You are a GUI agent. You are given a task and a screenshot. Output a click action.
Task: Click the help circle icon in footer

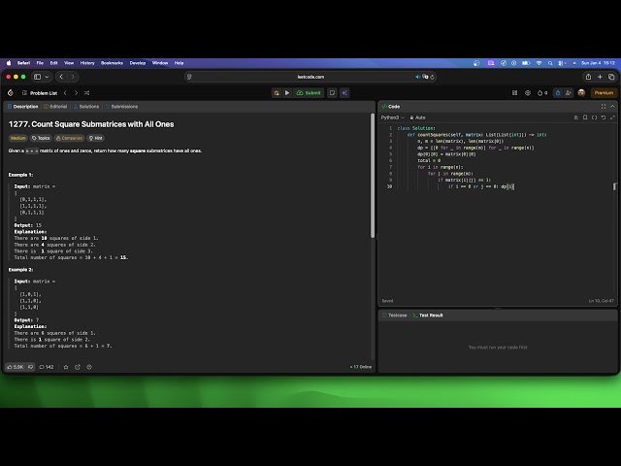[89, 367]
